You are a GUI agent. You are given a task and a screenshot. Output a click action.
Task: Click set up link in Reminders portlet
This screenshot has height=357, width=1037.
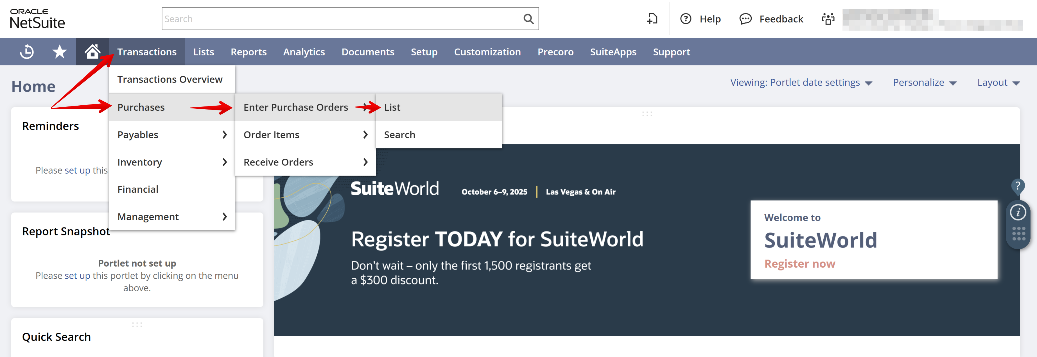click(x=77, y=170)
